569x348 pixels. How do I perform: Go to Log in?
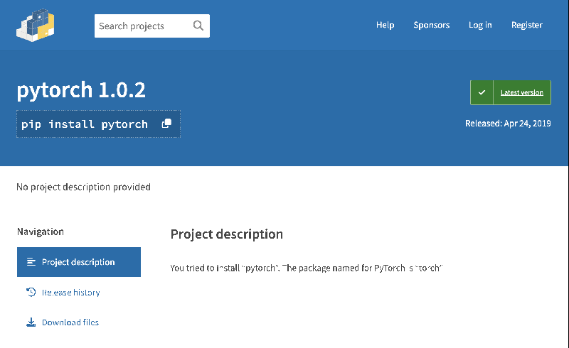480,25
